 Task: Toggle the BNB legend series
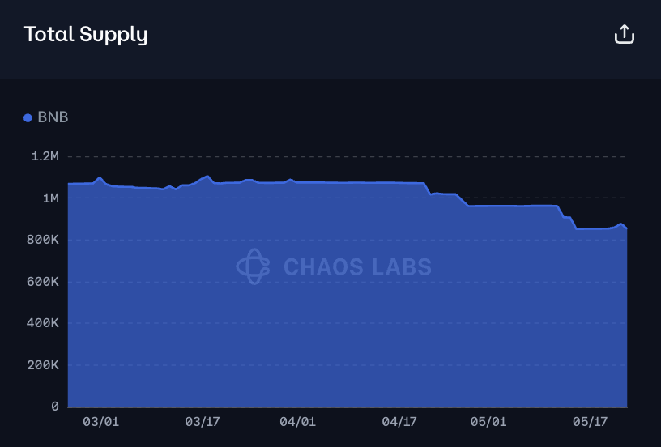(46, 117)
